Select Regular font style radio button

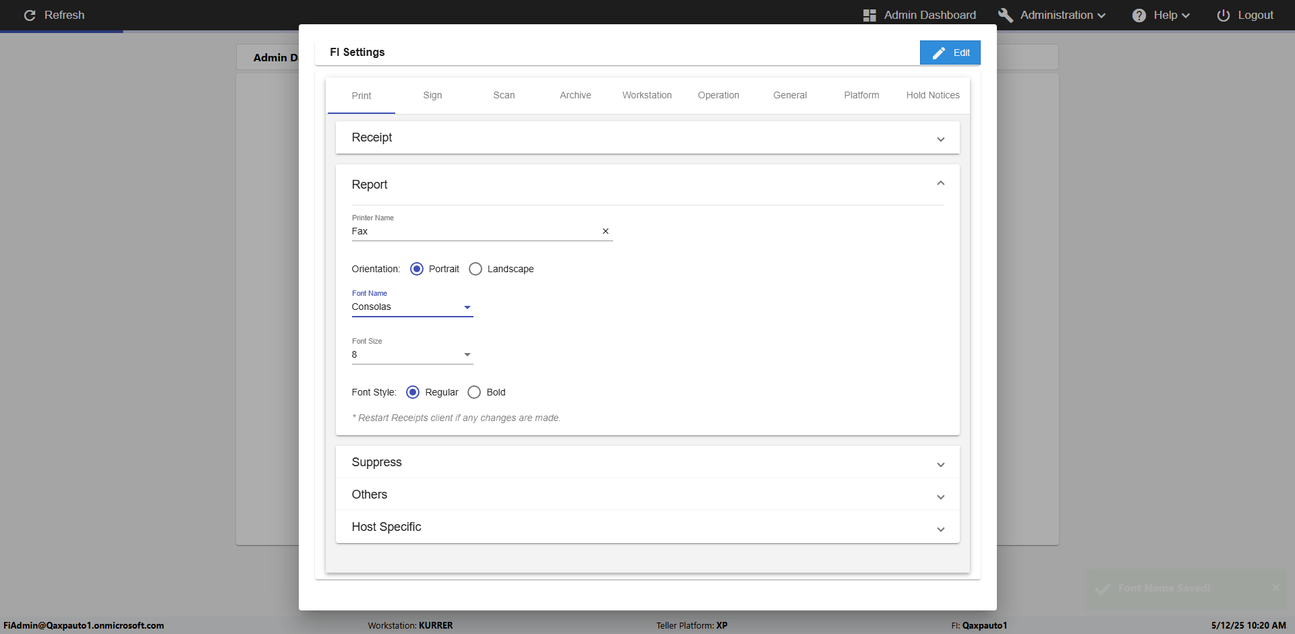tap(413, 392)
